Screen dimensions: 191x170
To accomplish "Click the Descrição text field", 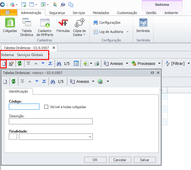I will (51, 121).
